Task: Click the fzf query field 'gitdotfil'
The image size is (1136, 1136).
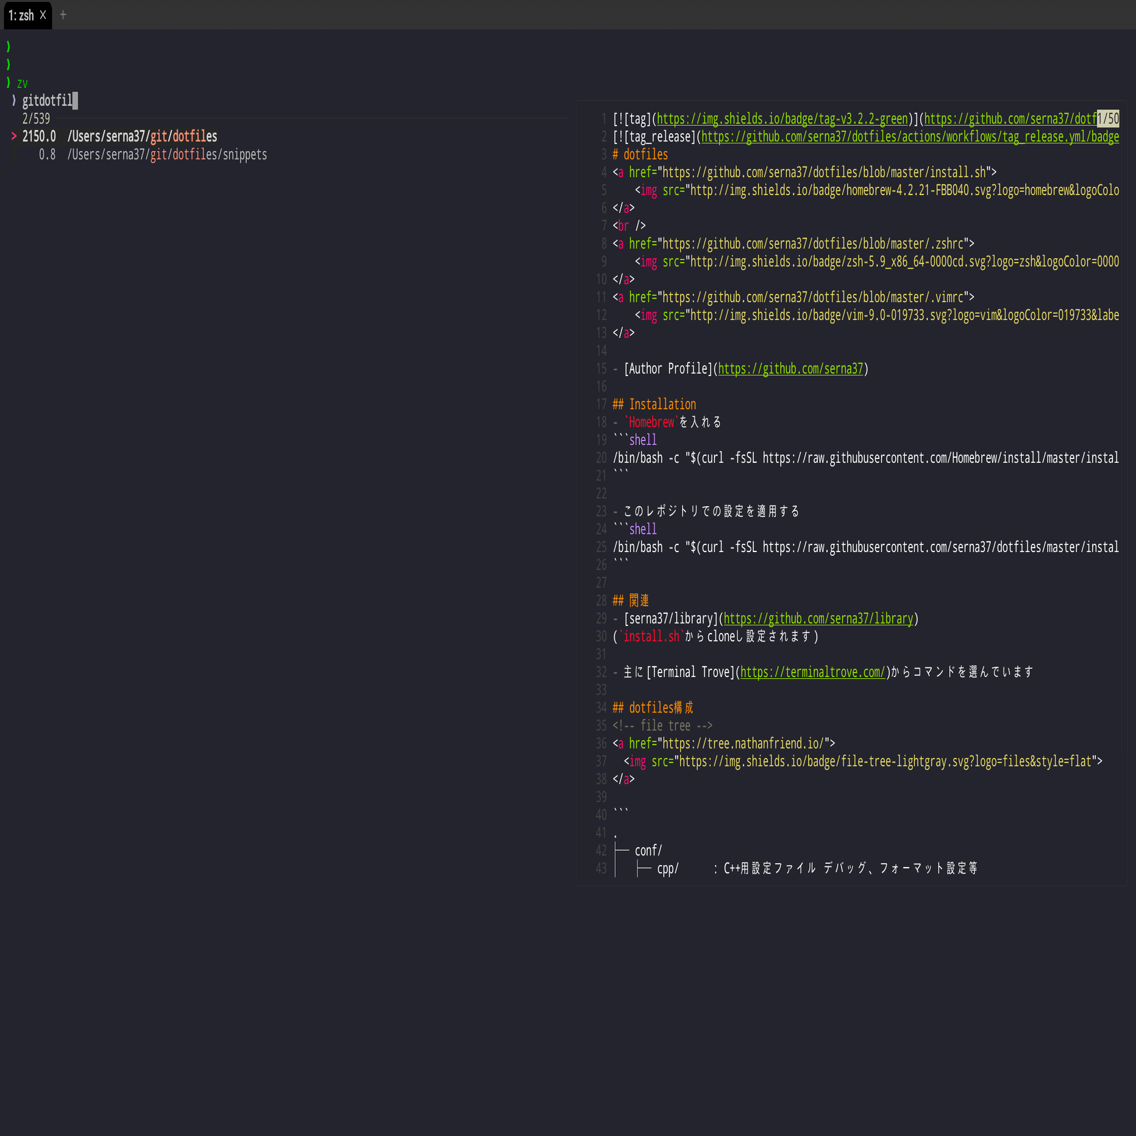Action: point(47,101)
